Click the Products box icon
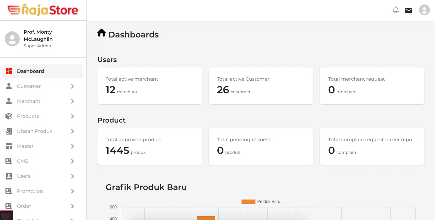Image resolution: width=435 pixels, height=220 pixels. 9,116
